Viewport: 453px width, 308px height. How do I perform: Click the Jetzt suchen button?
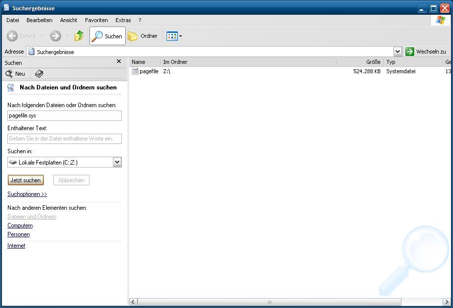pos(26,180)
